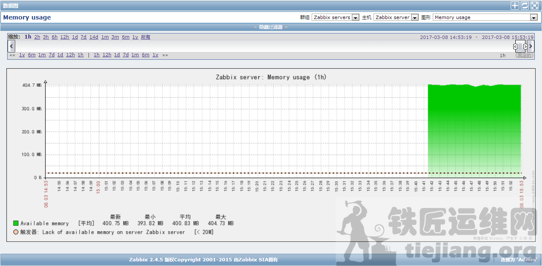Jump to the earliest period with «« arrows
Screen dimensions: 542x266
click(x=12, y=55)
